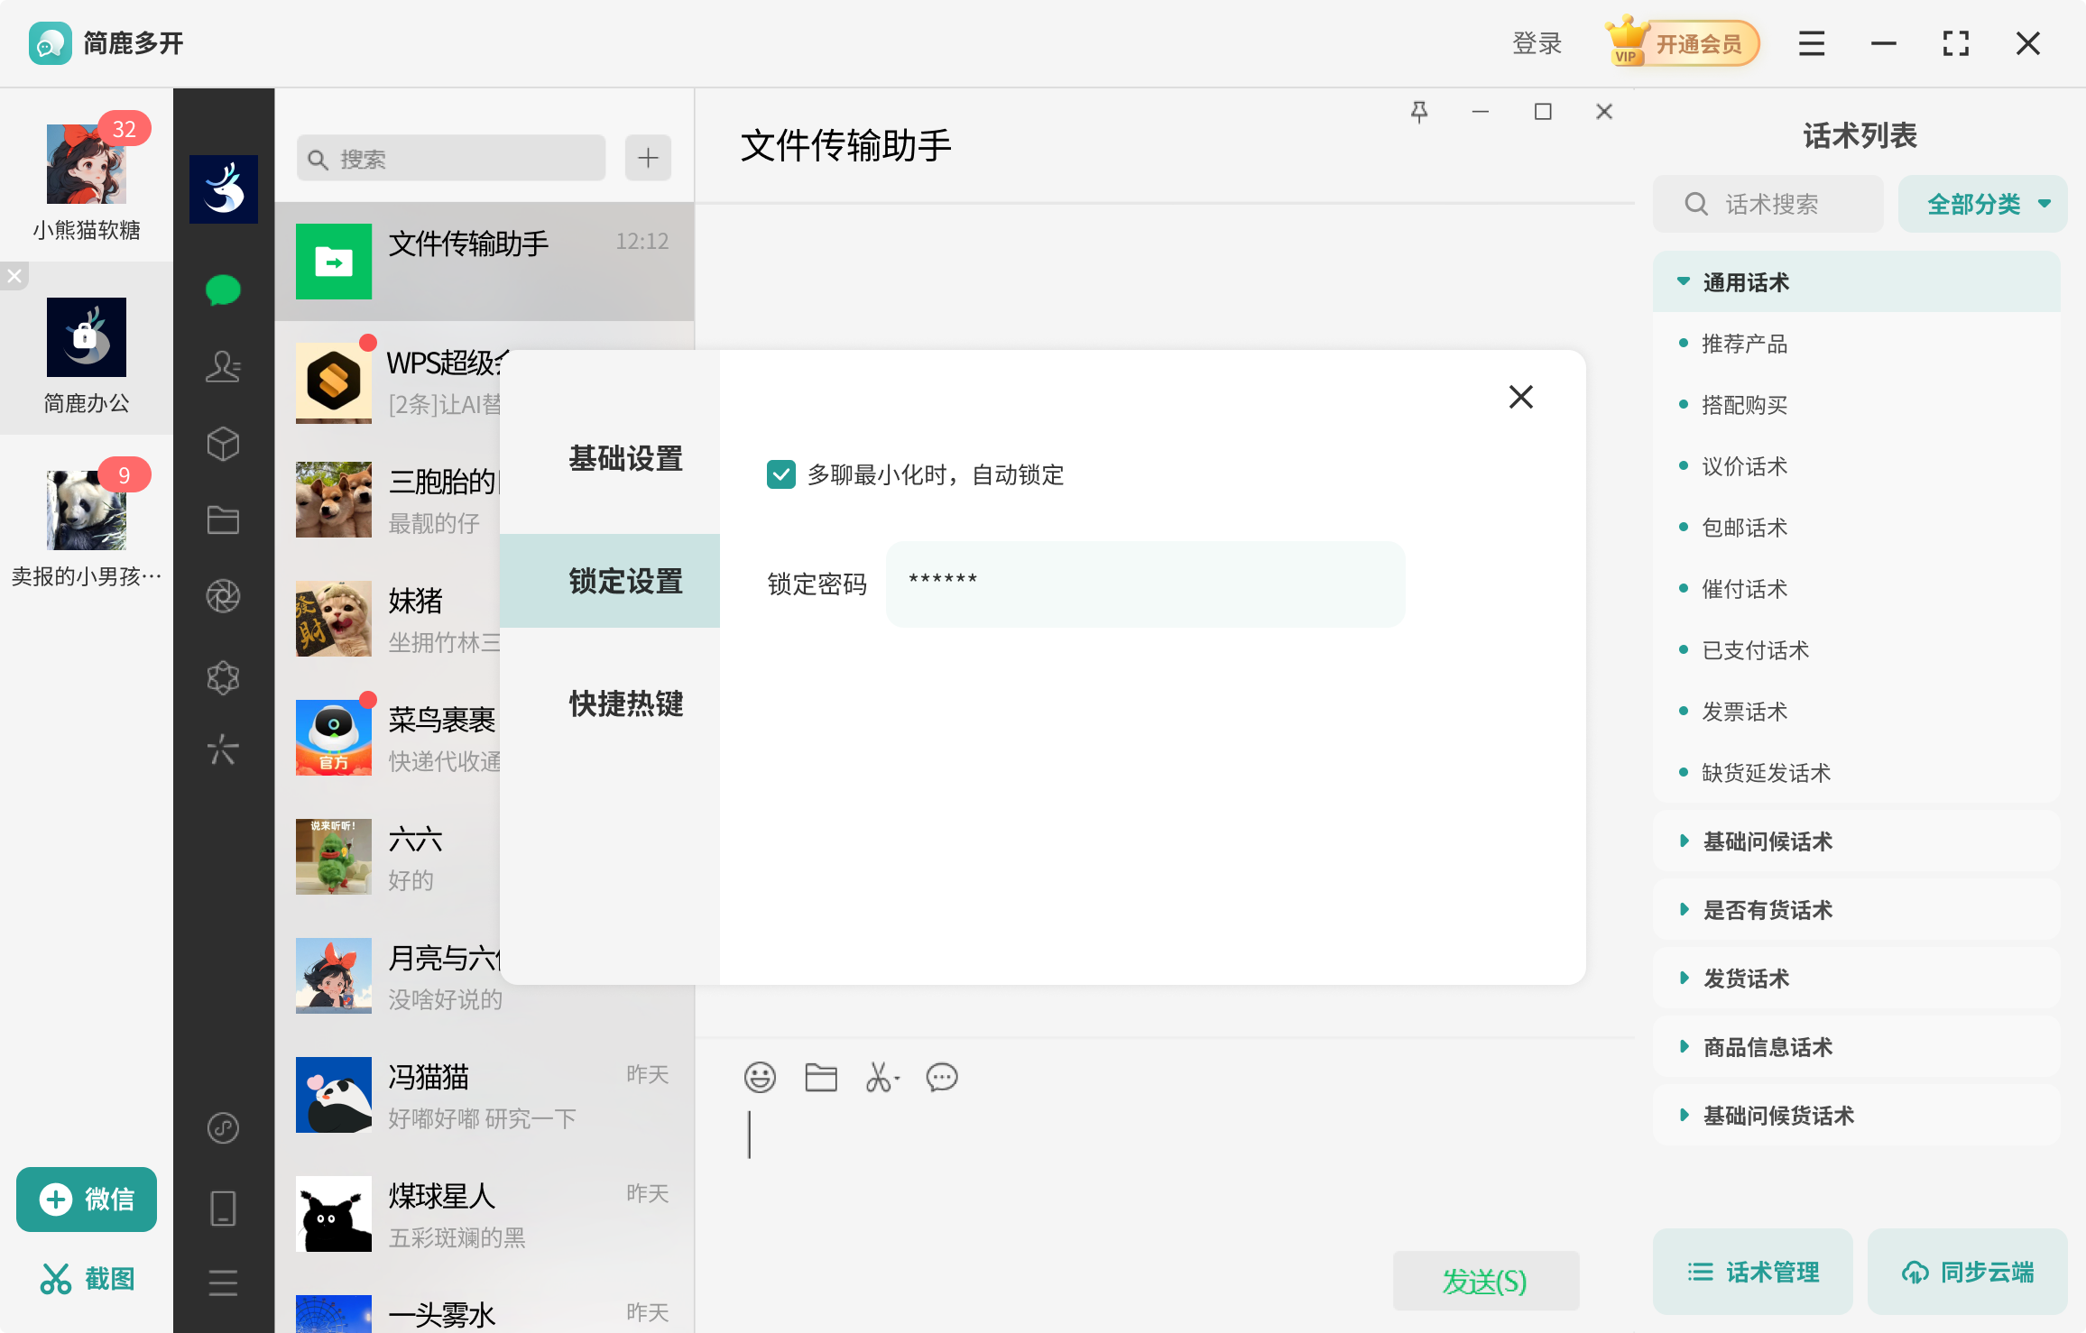Open the Channels aperture icon
This screenshot has width=2086, height=1333.
(x=223, y=595)
